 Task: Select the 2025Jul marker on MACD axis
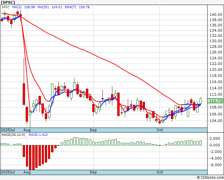[7, 172]
